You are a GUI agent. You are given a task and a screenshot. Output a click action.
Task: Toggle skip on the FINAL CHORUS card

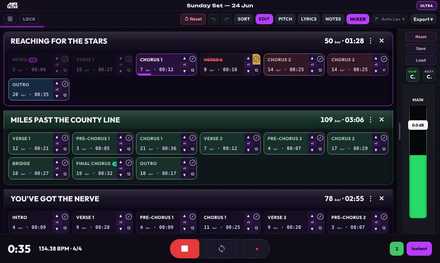click(x=129, y=162)
